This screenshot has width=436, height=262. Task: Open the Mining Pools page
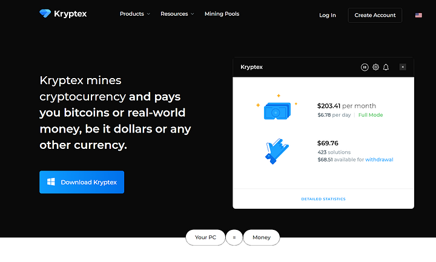[x=222, y=14]
